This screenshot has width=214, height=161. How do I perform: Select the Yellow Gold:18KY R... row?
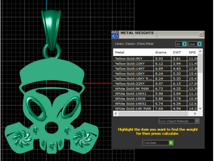click(156, 79)
